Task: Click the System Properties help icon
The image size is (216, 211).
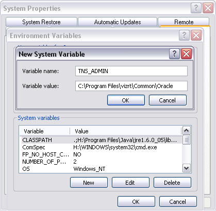Action: coord(196,8)
